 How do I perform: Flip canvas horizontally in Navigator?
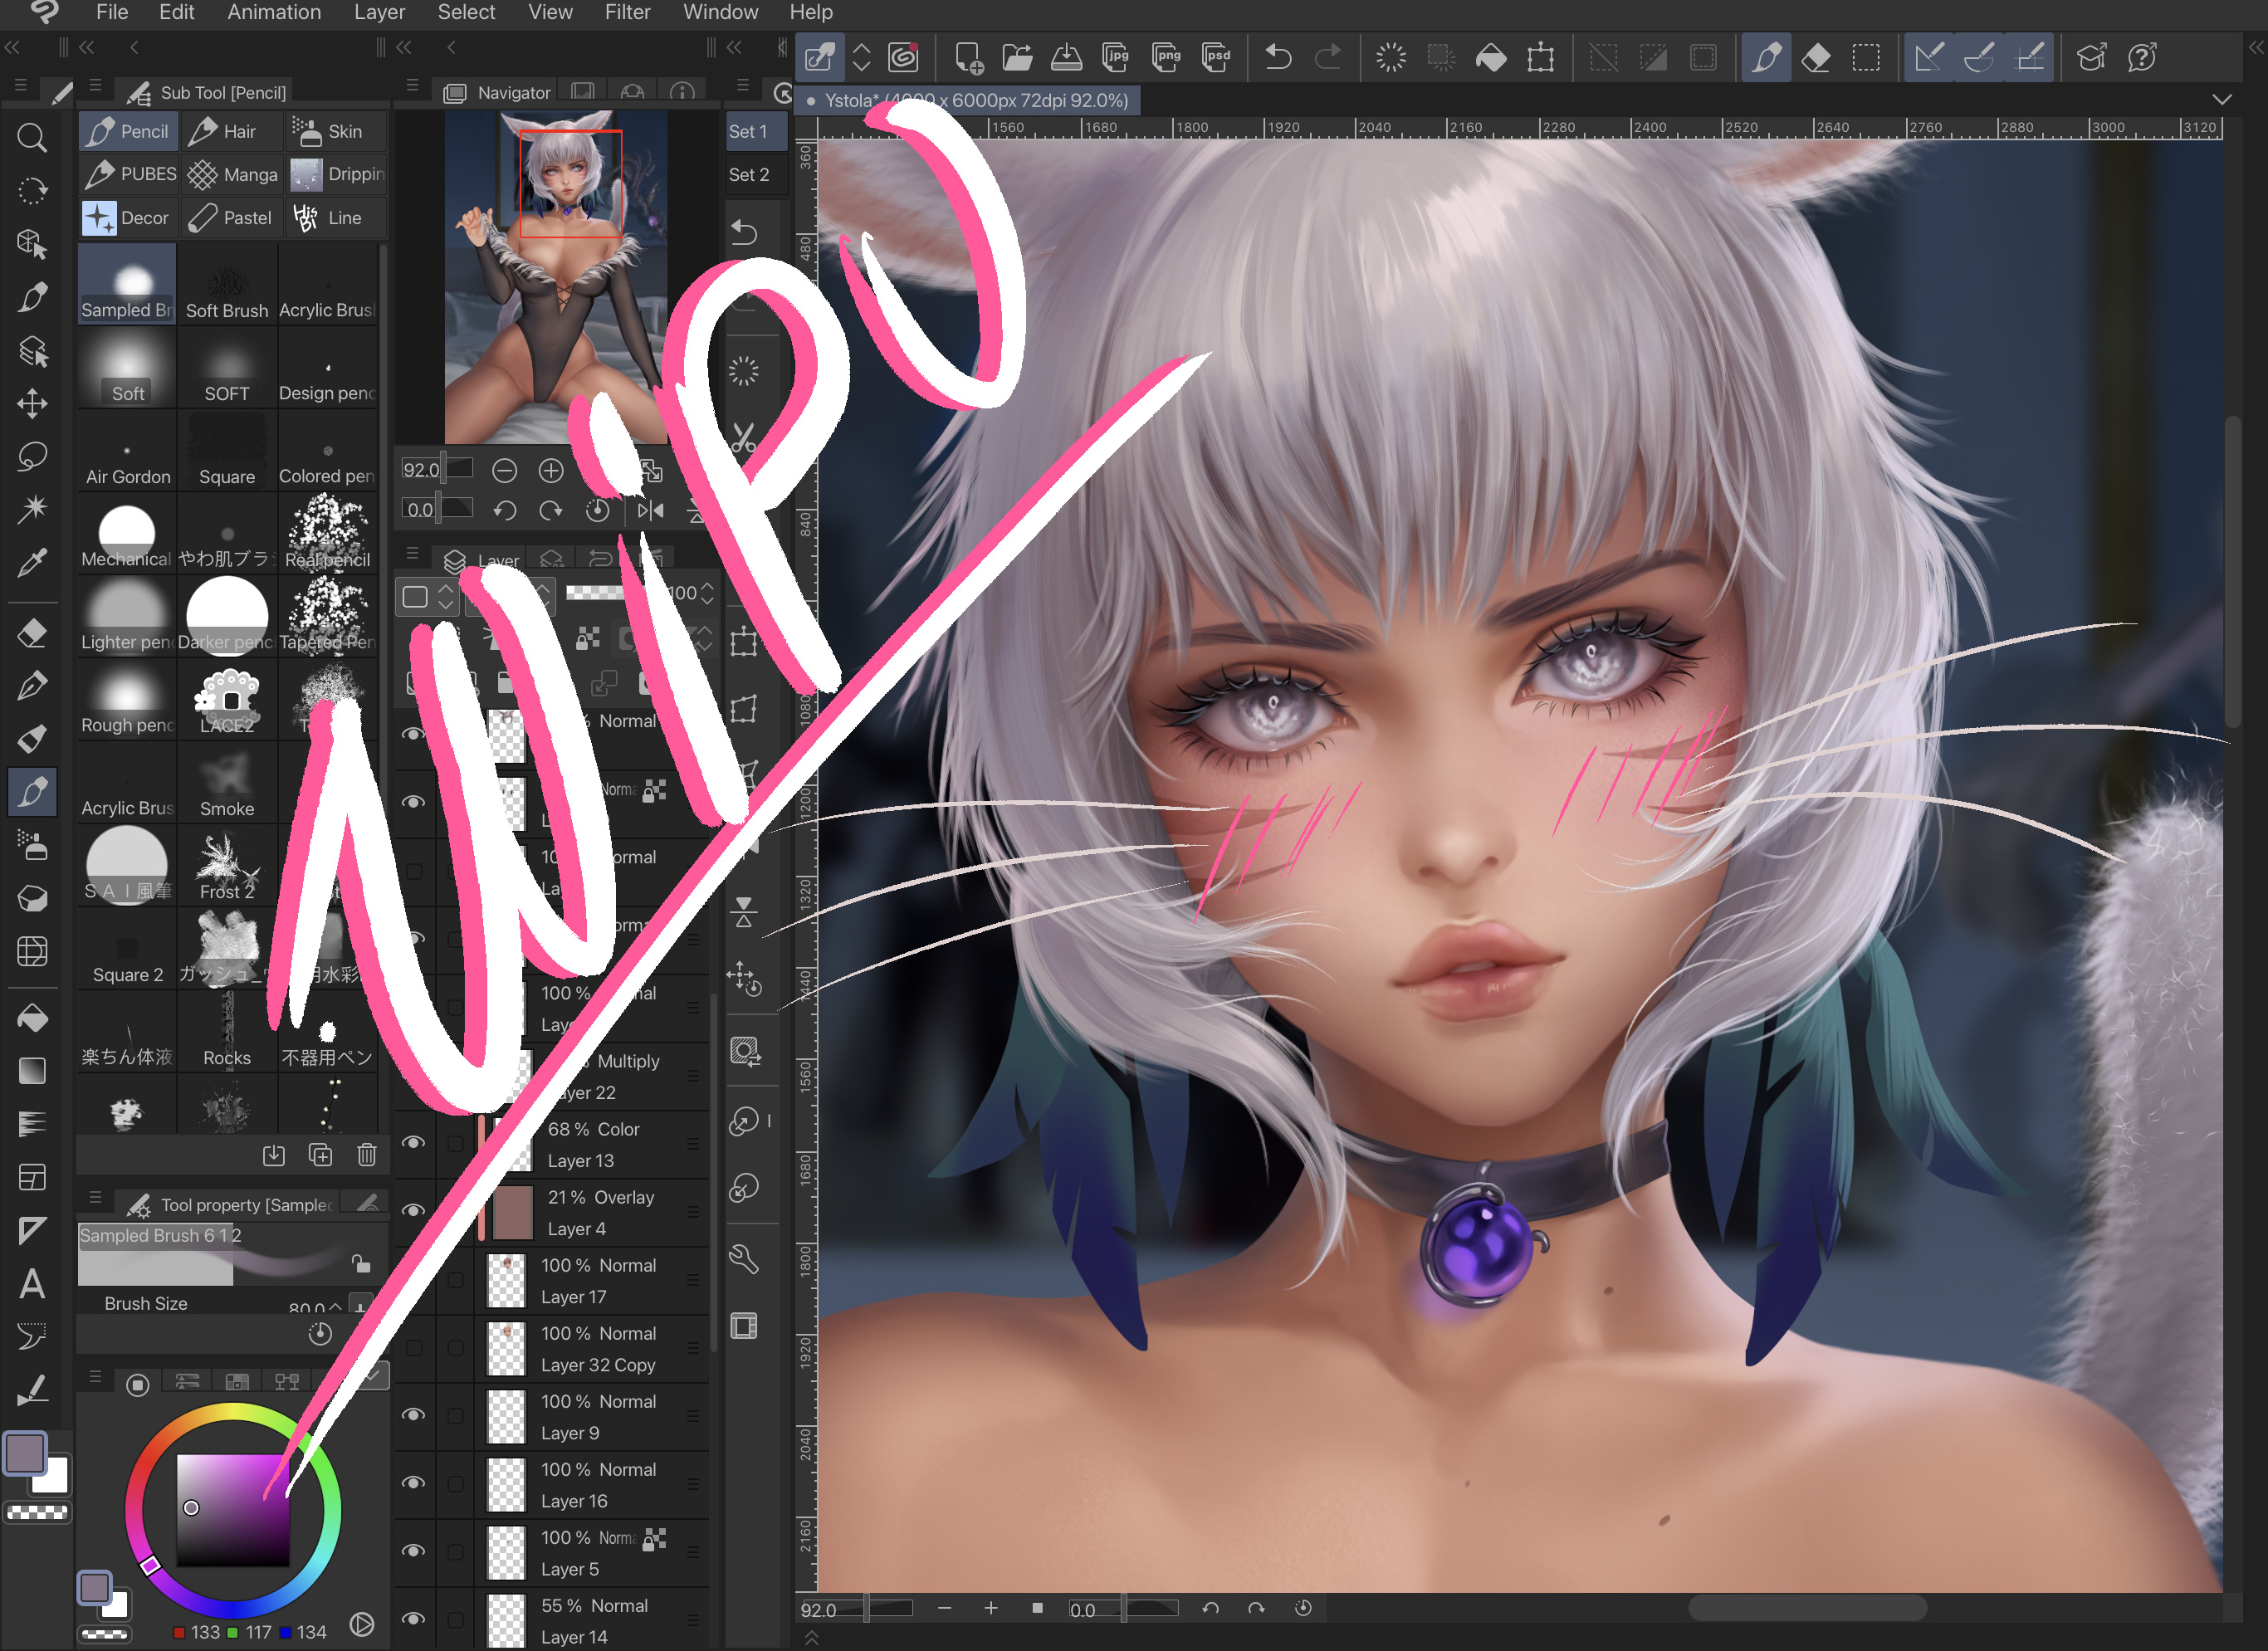651,511
